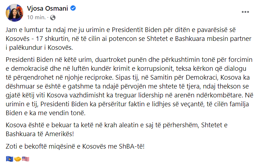Open the three-dot post options menu
Image resolution: width=258 pixels, height=166 pixels.
pos(246,12)
